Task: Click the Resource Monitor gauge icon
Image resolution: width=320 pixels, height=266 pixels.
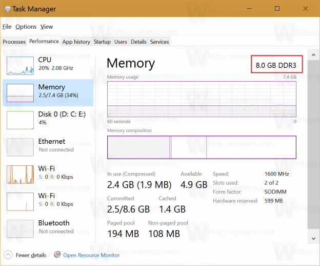Action: point(57,255)
